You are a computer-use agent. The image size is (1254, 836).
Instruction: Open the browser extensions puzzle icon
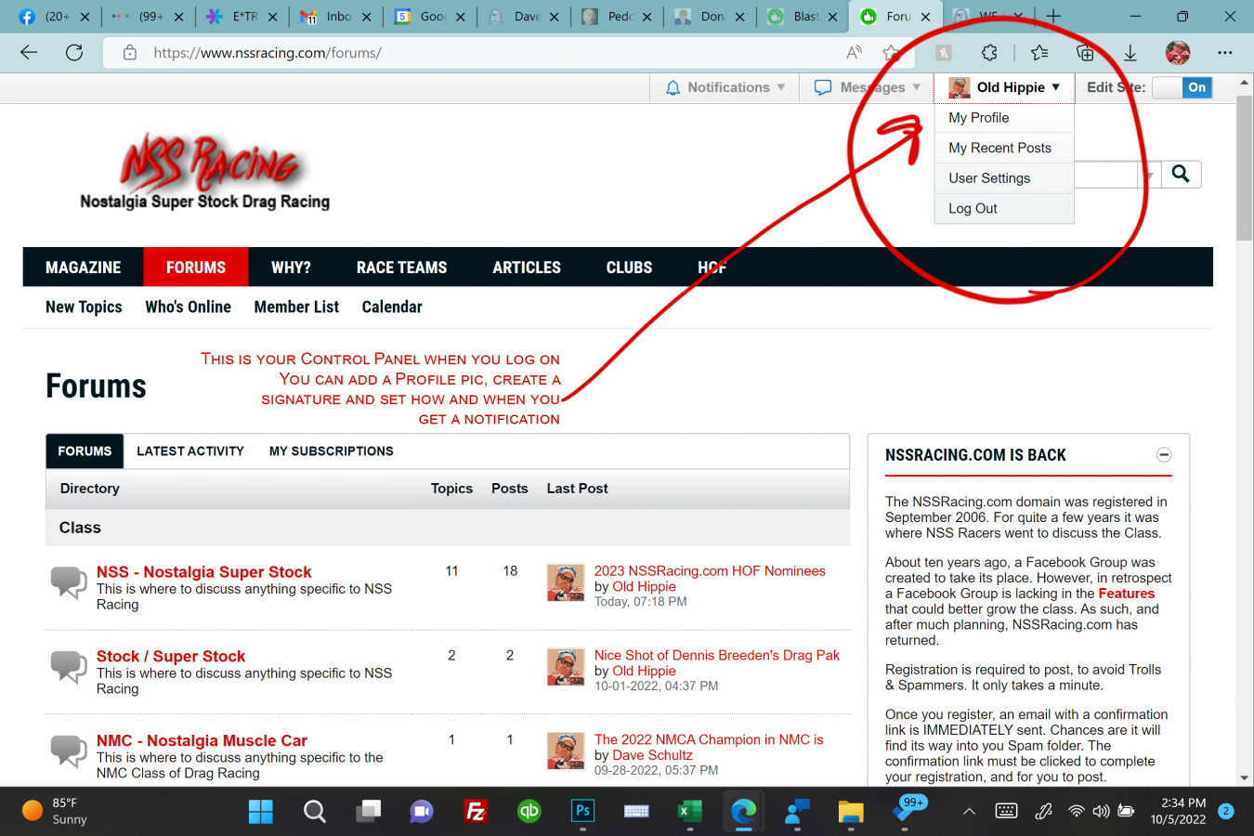990,53
